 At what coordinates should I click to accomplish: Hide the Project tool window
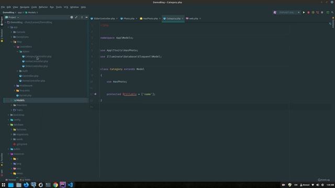[x=86, y=17]
